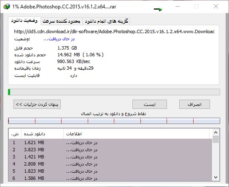Viewport: 229px width, 187px height.
Task: Click the download URL text
Action: click(114, 32)
